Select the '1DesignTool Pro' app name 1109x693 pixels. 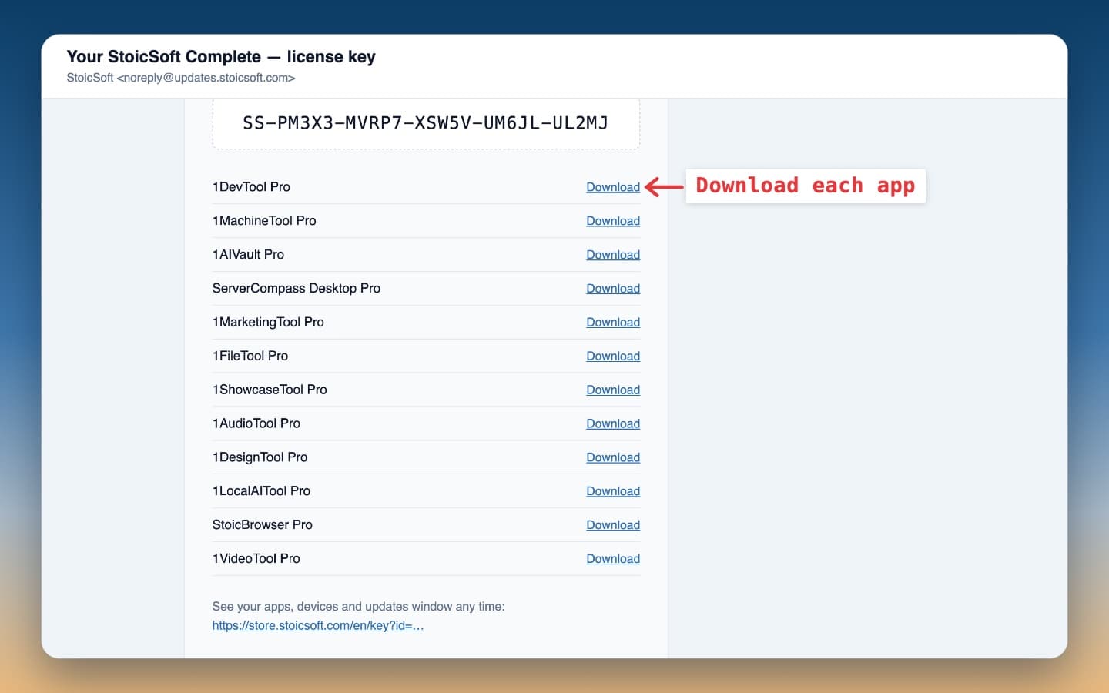tap(260, 458)
